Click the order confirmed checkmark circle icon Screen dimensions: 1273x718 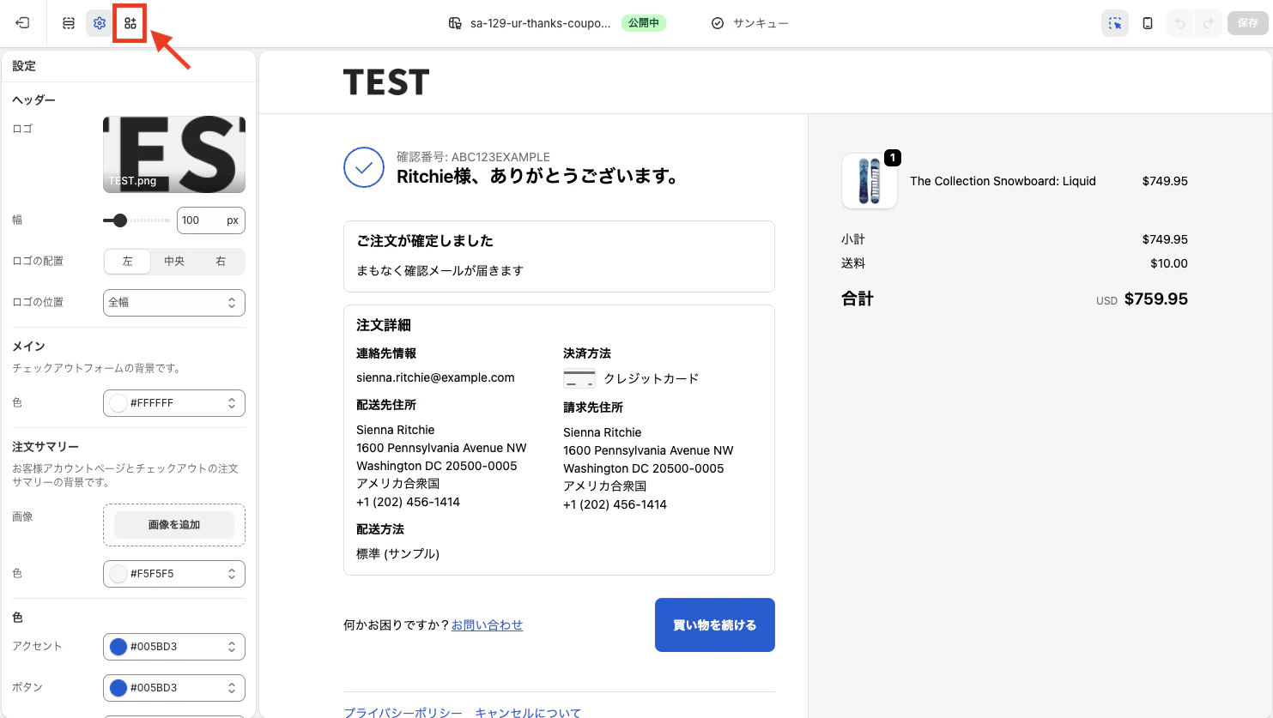(364, 167)
